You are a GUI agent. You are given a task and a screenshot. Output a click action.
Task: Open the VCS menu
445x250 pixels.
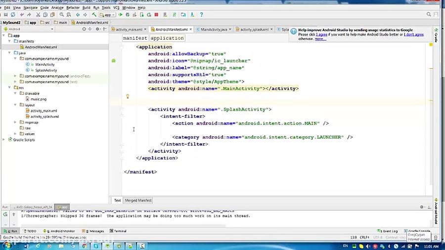(116, 7)
